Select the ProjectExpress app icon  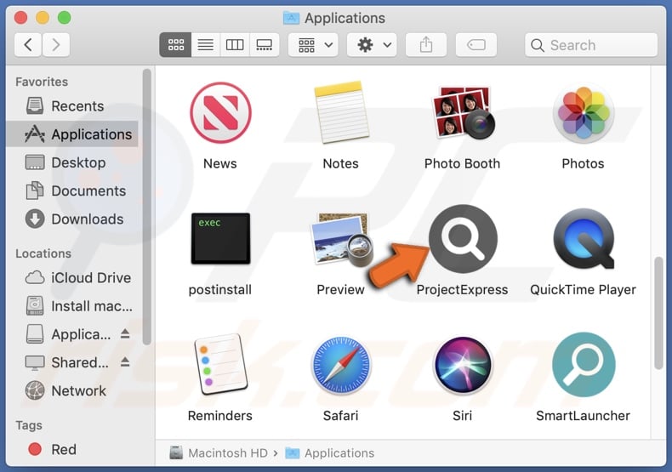[x=463, y=239]
